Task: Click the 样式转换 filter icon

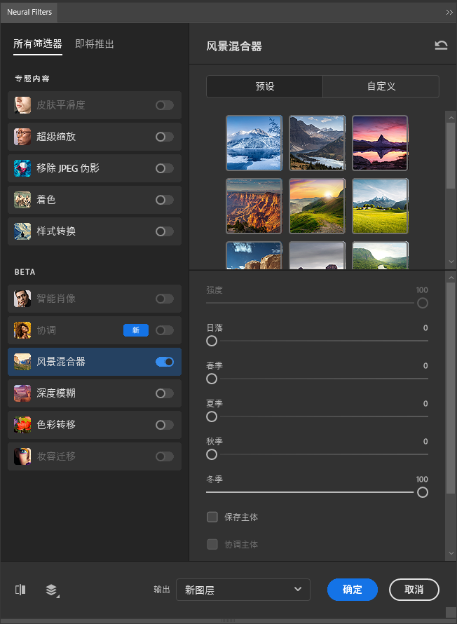Action: click(22, 231)
